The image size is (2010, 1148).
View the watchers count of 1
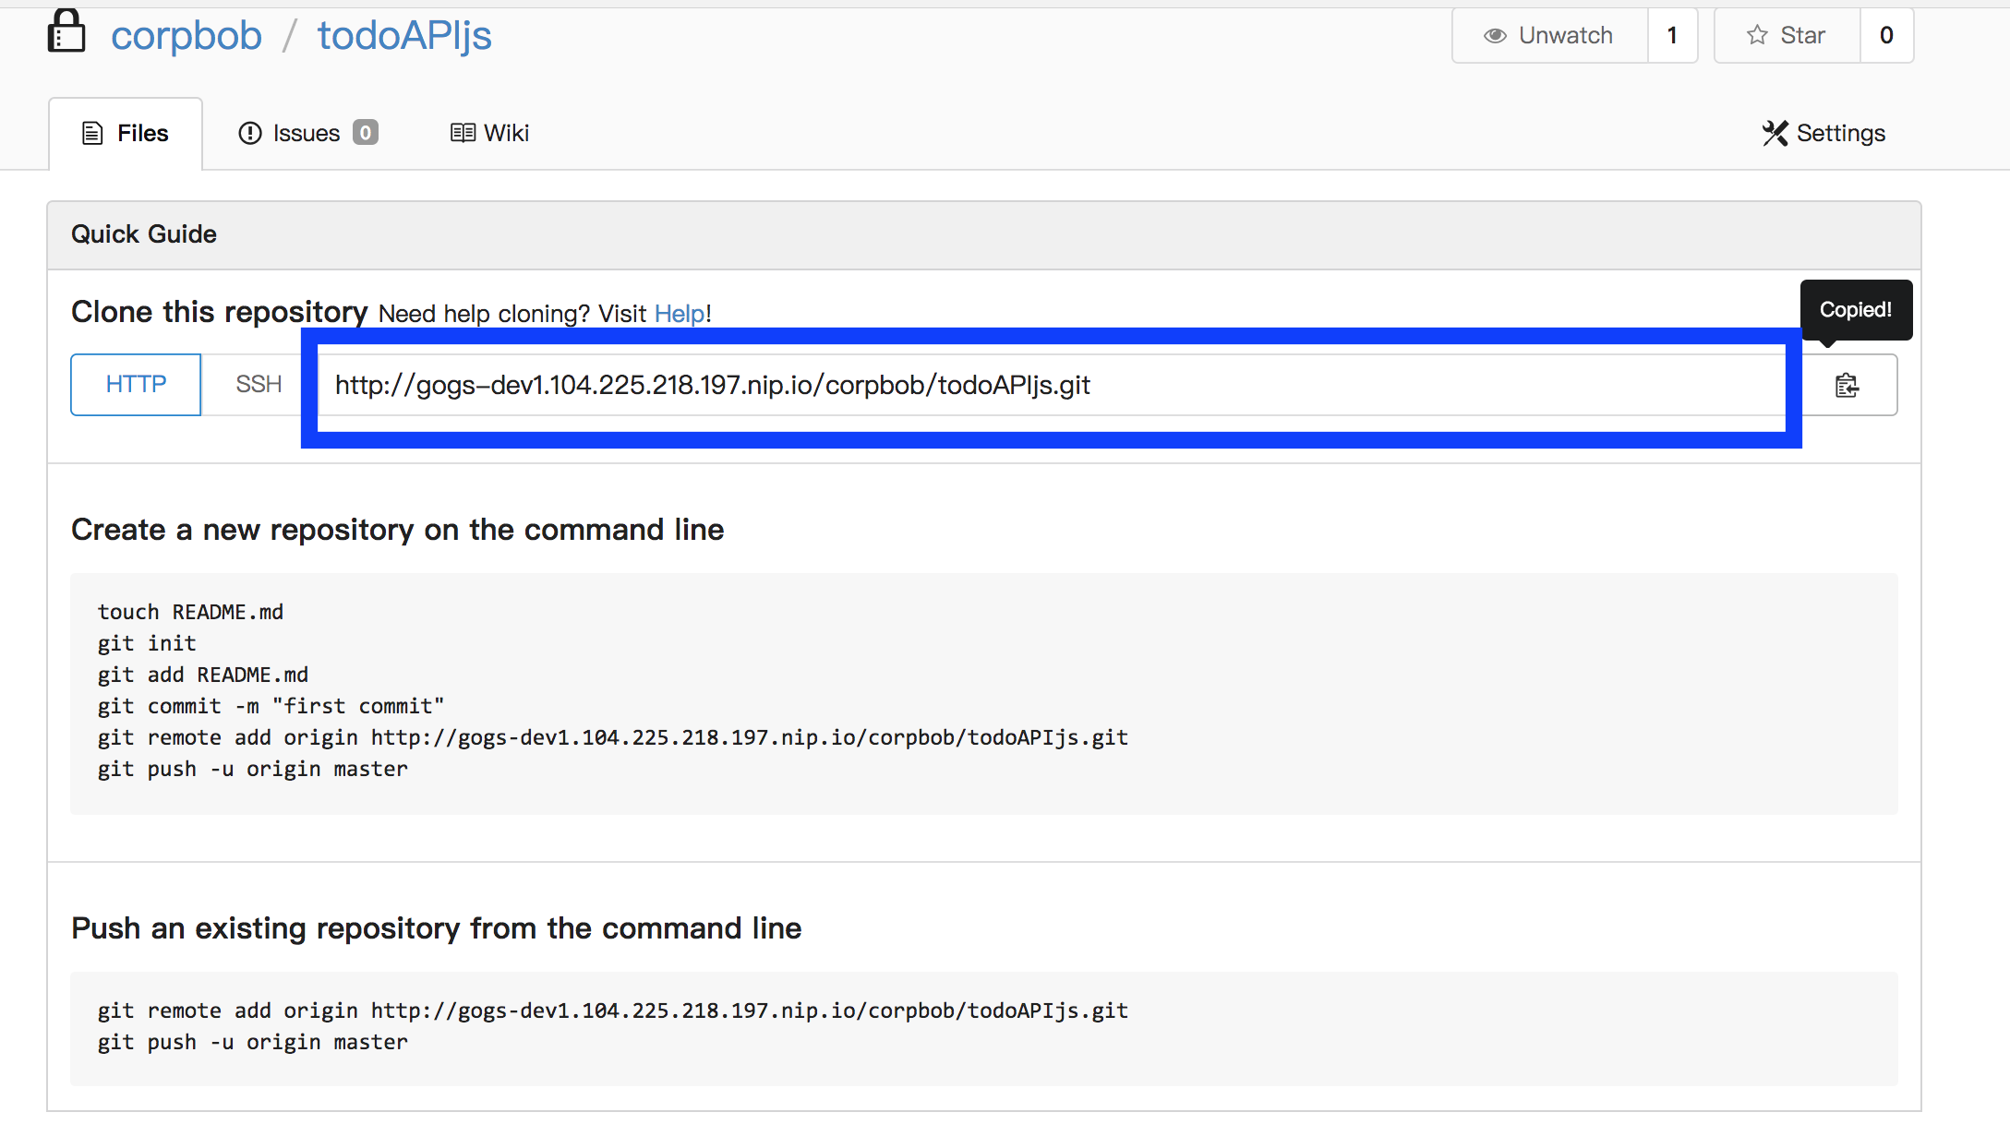tap(1672, 35)
